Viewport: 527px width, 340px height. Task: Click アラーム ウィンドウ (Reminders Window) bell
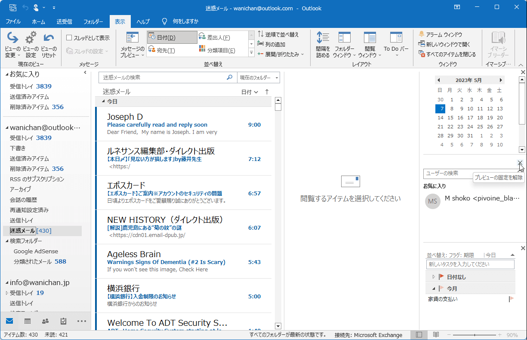click(x=440, y=34)
